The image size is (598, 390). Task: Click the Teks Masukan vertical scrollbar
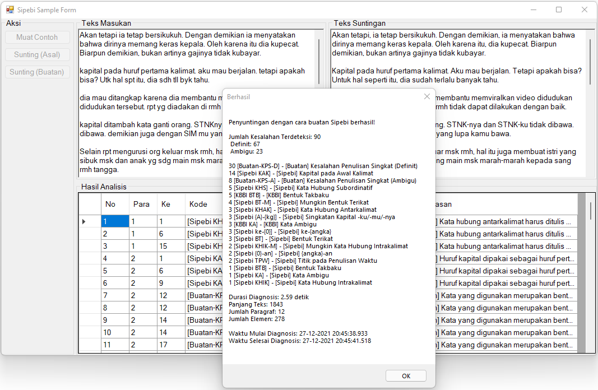(x=319, y=61)
